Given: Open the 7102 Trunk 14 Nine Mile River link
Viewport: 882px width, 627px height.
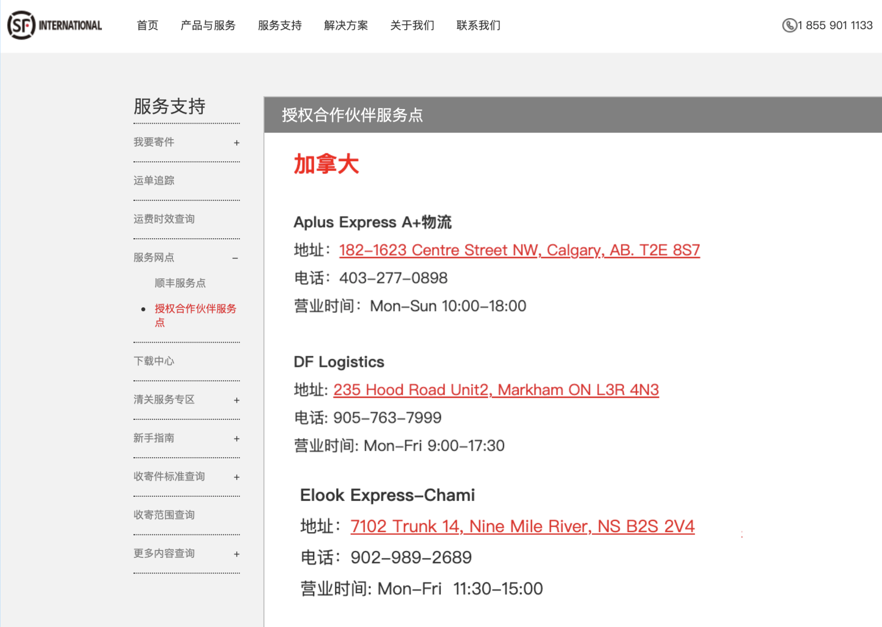Looking at the screenshot, I should pyautogui.click(x=522, y=526).
